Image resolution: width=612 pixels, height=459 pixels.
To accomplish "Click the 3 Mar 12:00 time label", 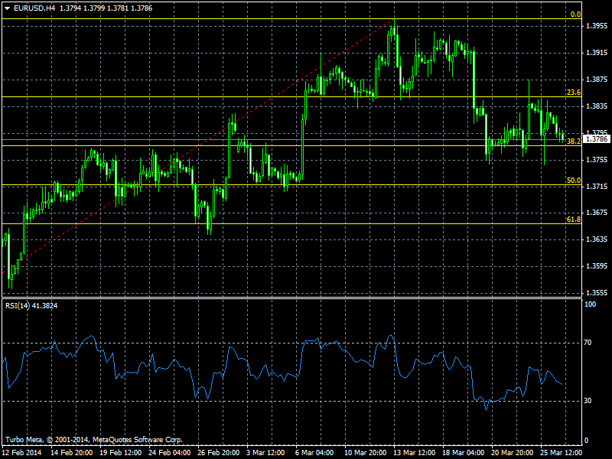I will pos(266,453).
